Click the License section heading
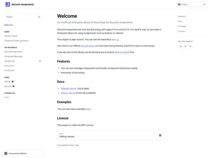The height and width of the screenshot is (158, 213). (x=63, y=118)
